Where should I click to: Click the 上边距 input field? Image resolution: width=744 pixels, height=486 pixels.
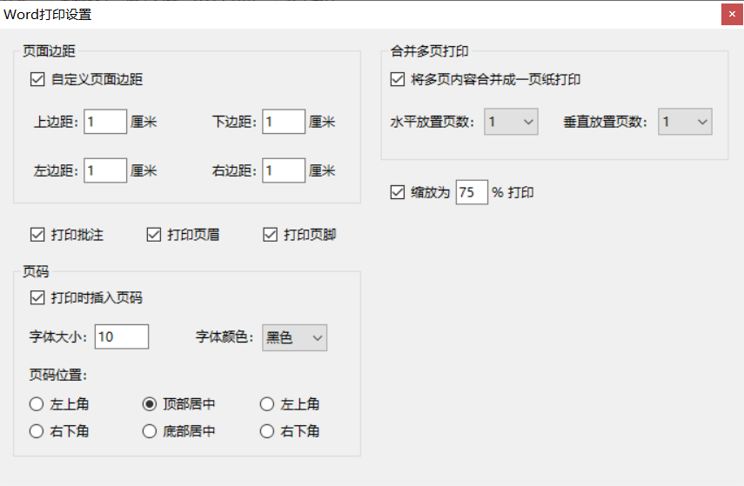coord(105,122)
